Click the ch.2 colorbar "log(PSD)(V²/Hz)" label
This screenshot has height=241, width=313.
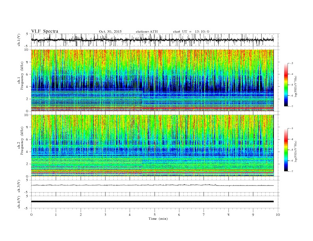pos(296,152)
